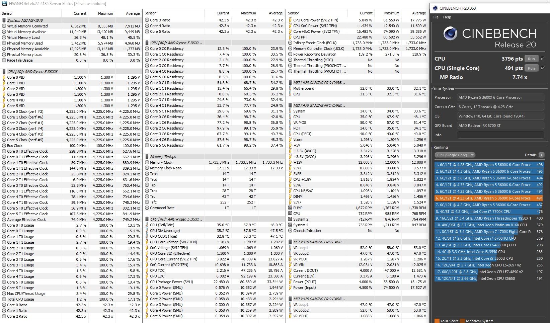Click the orange Your Score legend swatch
The height and width of the screenshot is (323, 550).
pos(437,321)
